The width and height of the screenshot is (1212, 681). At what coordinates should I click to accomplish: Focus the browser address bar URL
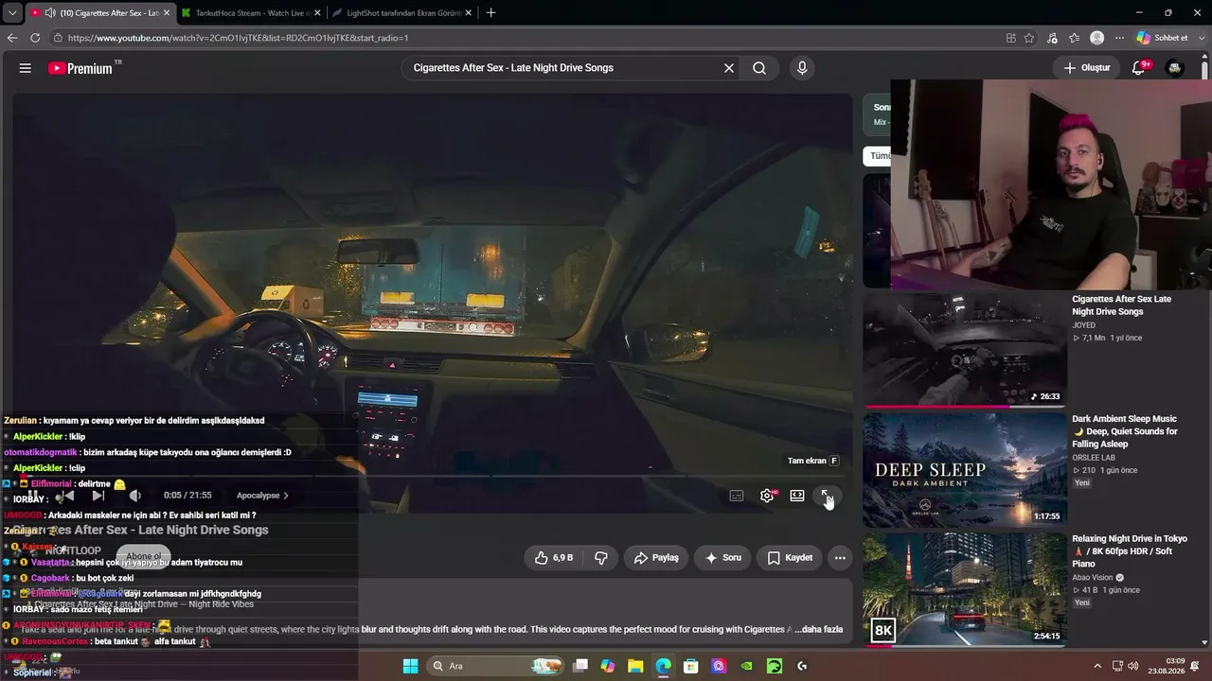[238, 38]
